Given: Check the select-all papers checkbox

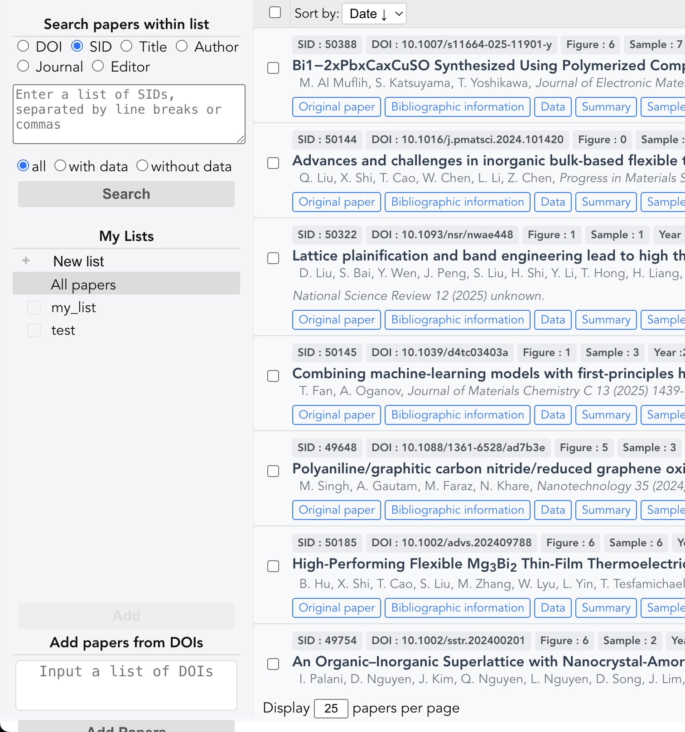Looking at the screenshot, I should click(x=275, y=12).
